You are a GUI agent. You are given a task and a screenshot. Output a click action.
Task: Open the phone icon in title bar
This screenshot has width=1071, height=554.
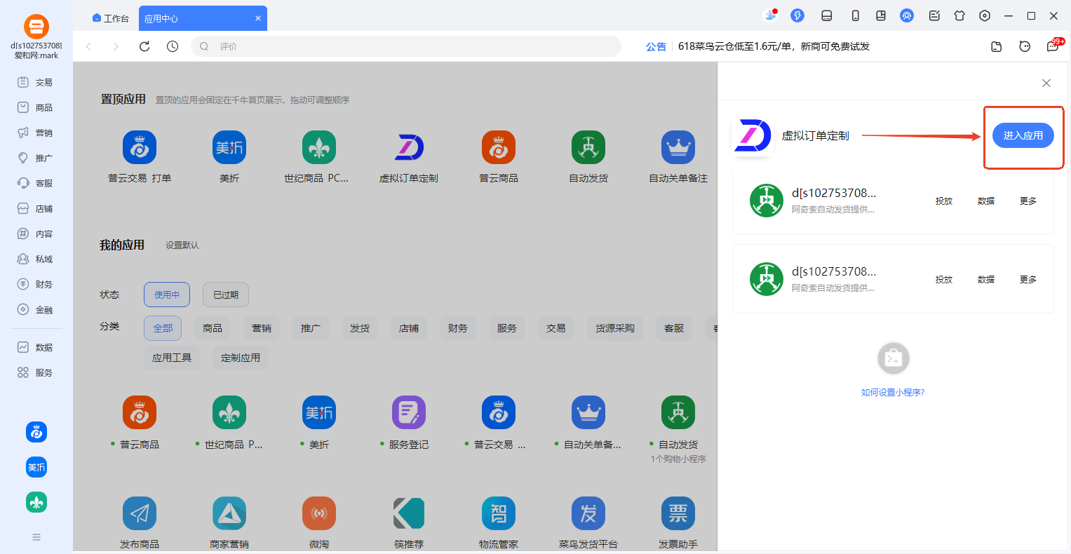pyautogui.click(x=855, y=15)
